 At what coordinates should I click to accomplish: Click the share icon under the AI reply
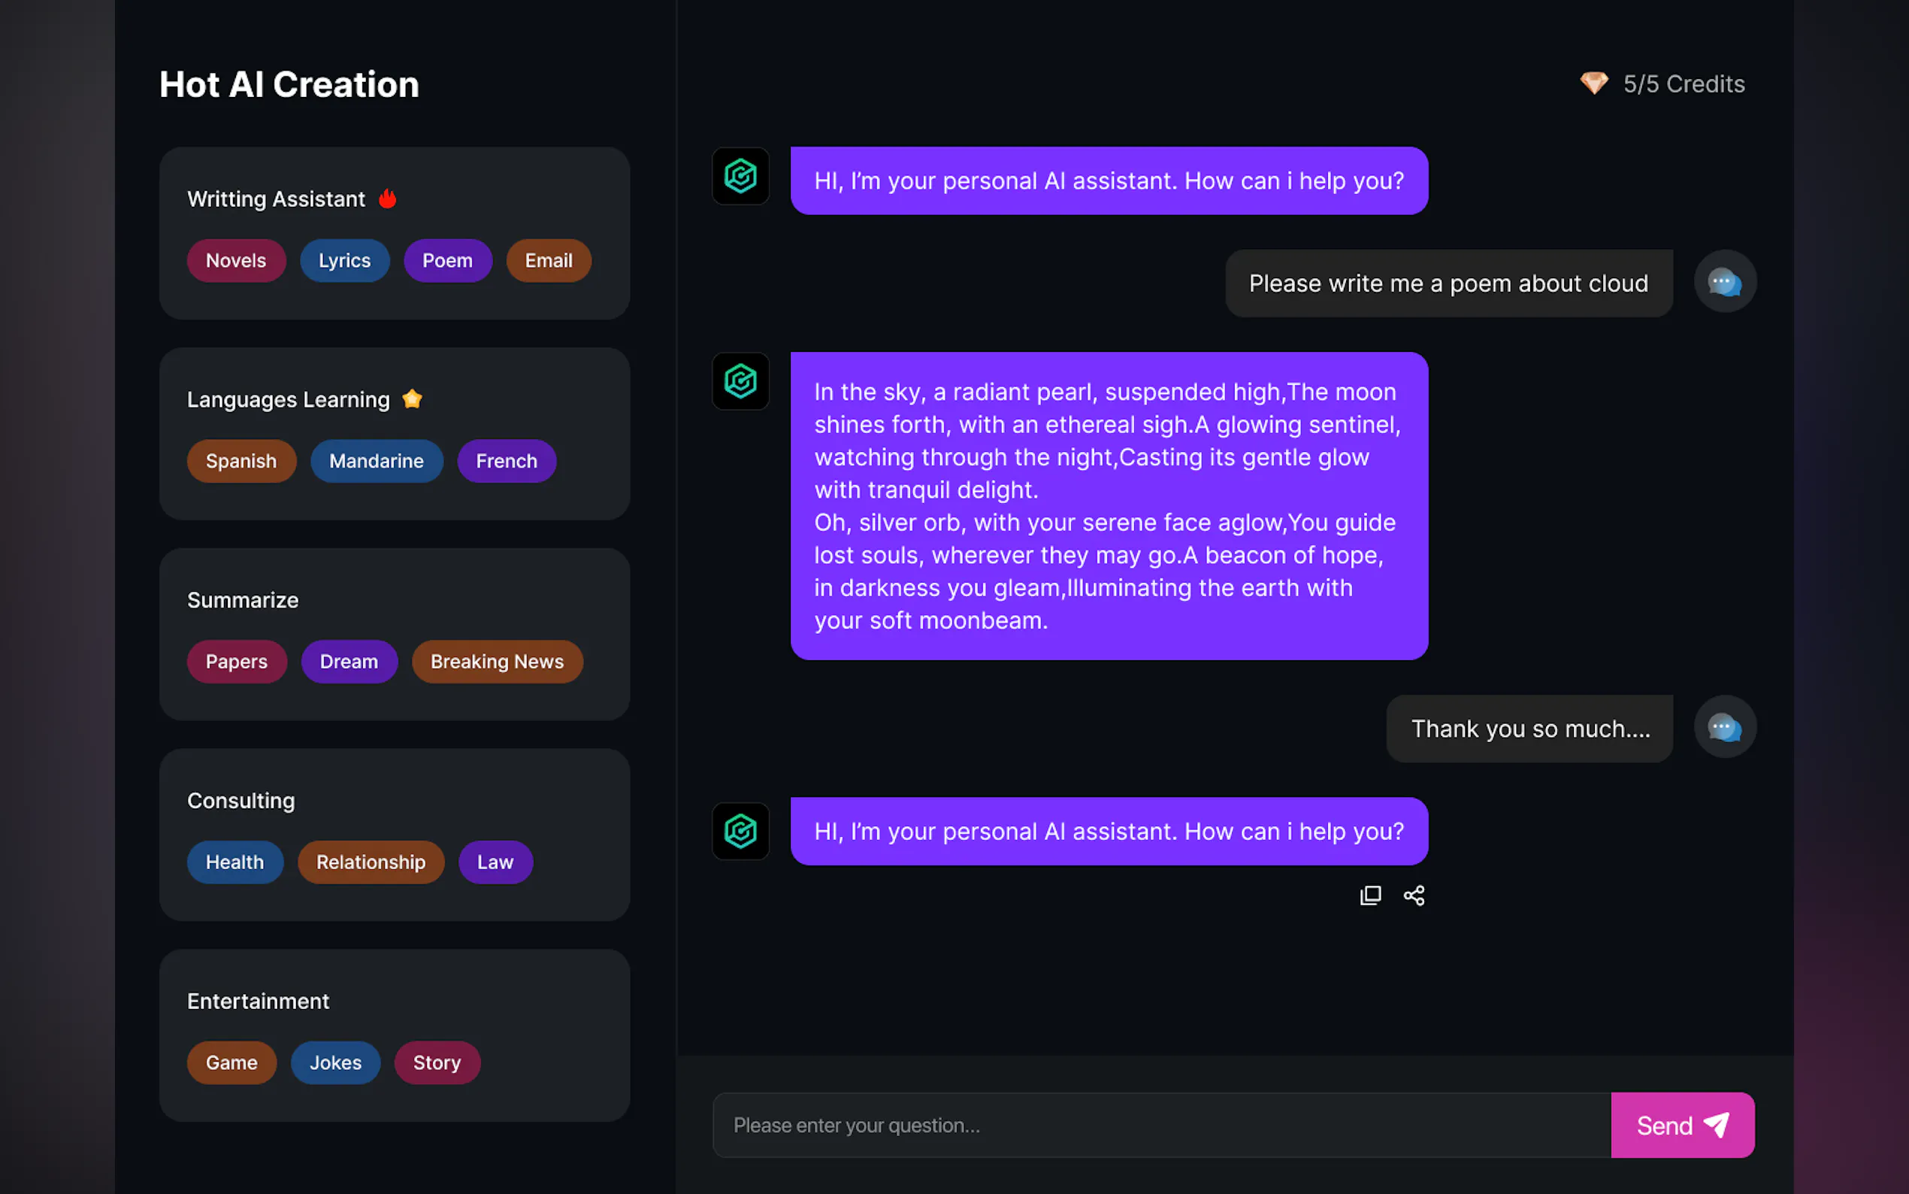pos(1414,895)
